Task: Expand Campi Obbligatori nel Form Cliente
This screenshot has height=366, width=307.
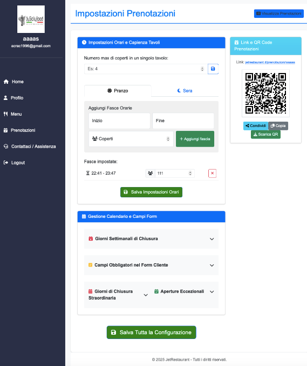Action: (x=151, y=265)
